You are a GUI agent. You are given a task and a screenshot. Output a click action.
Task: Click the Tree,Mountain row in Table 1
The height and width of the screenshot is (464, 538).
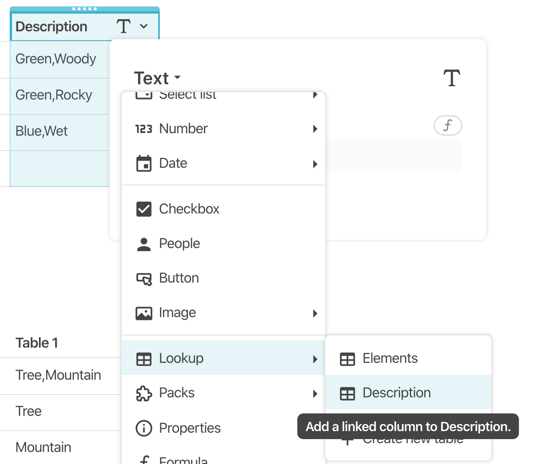point(58,375)
